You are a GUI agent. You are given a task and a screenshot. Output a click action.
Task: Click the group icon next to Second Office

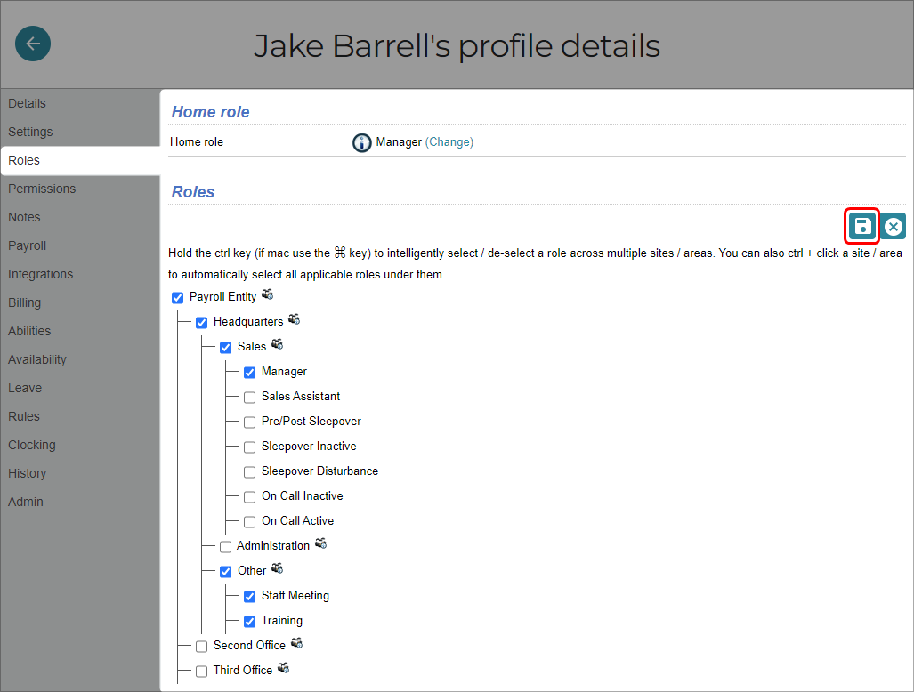[x=296, y=643]
